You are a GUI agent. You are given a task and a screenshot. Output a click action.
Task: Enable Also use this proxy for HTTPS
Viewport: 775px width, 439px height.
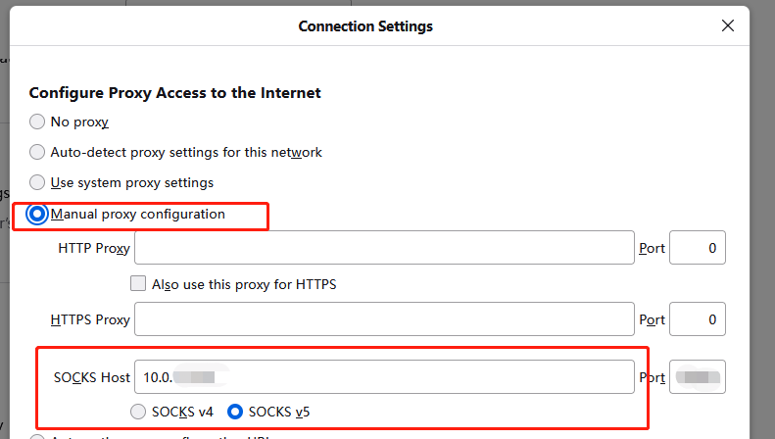(138, 285)
